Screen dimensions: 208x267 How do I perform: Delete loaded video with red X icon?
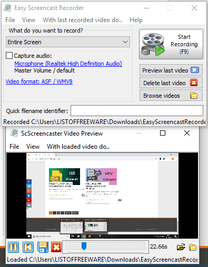[56, 247]
